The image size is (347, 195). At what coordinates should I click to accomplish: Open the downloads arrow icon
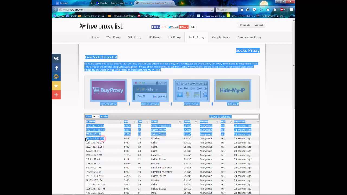[x=261, y=9]
